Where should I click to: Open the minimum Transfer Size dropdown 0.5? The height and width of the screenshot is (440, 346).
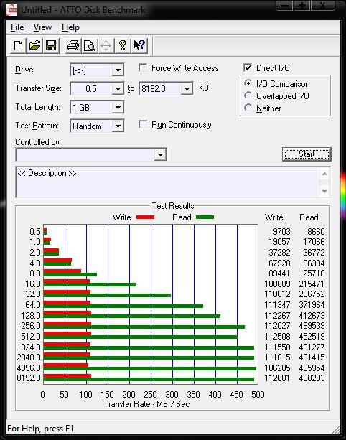coord(118,89)
